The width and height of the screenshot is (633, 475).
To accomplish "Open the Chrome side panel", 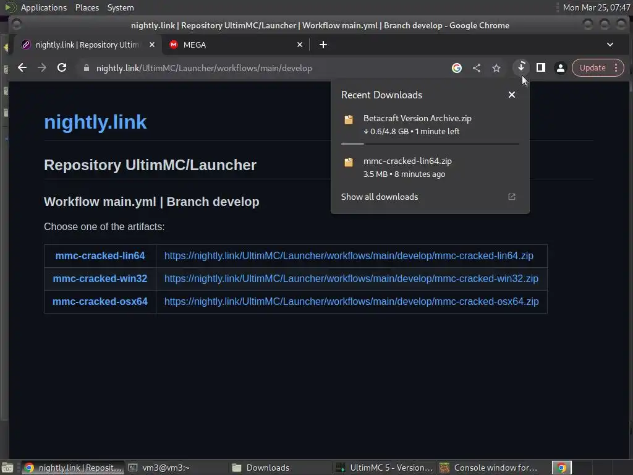I will tap(540, 67).
